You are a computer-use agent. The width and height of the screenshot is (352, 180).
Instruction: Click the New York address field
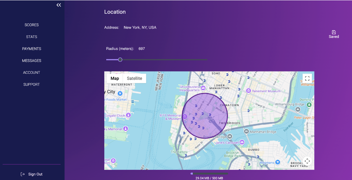140,28
